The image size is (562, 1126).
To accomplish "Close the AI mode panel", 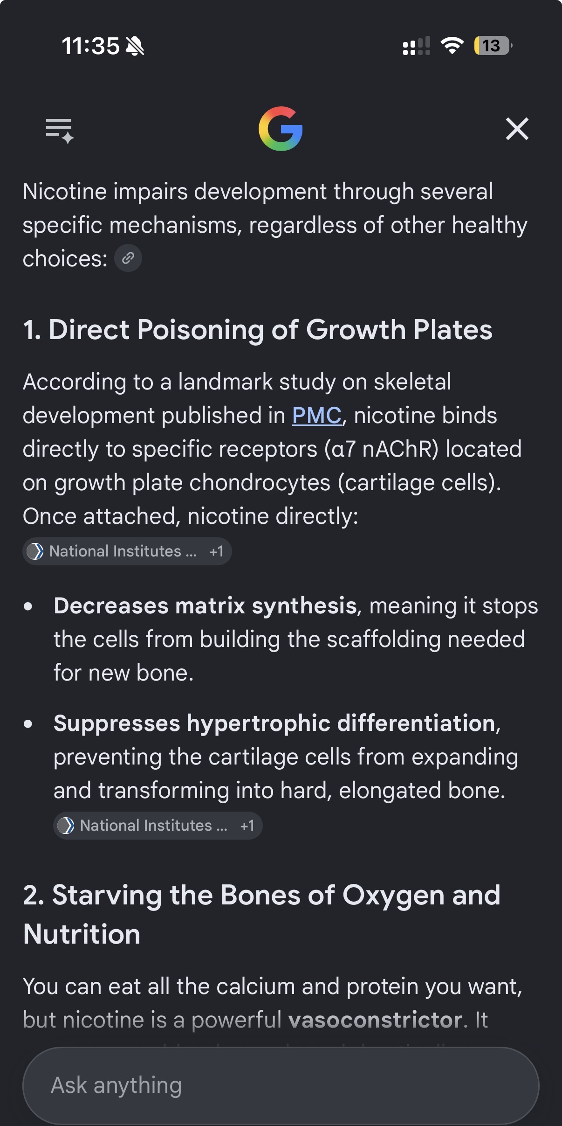I will point(517,129).
